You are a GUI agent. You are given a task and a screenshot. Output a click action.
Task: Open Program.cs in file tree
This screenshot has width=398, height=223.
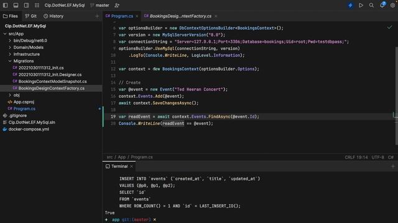point(24,109)
